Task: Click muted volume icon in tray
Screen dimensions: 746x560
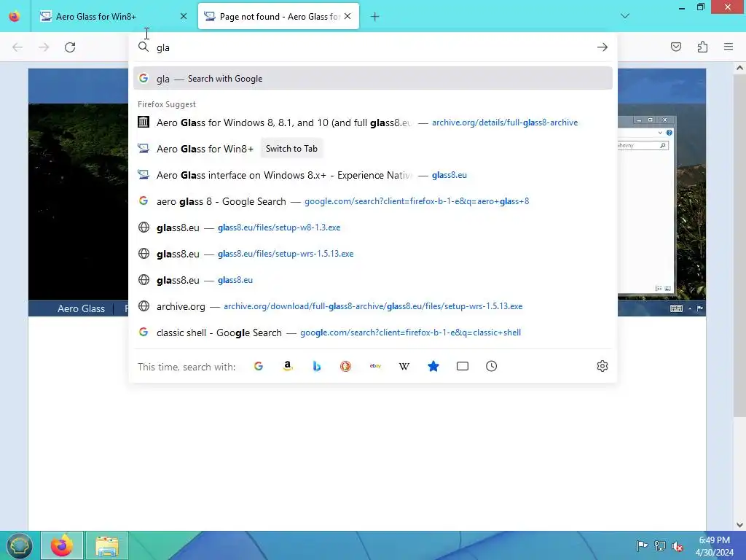Action: pos(678,546)
